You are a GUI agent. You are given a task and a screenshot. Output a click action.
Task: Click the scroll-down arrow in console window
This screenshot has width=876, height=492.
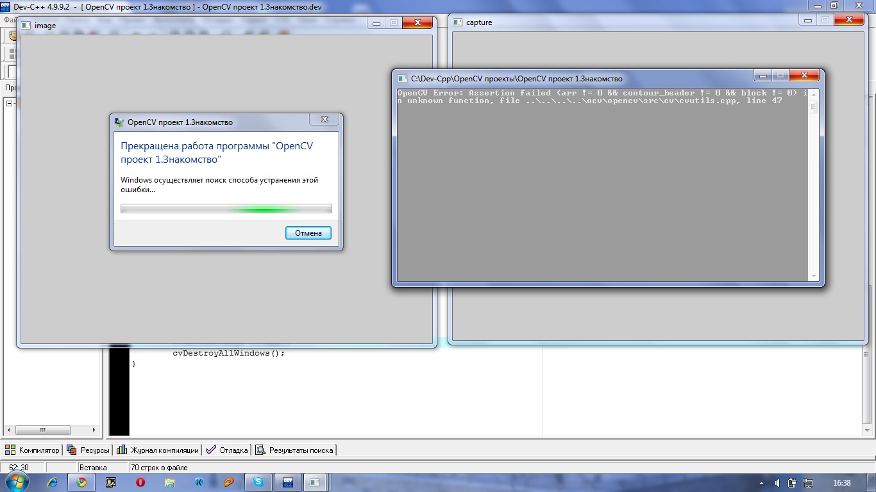point(814,276)
